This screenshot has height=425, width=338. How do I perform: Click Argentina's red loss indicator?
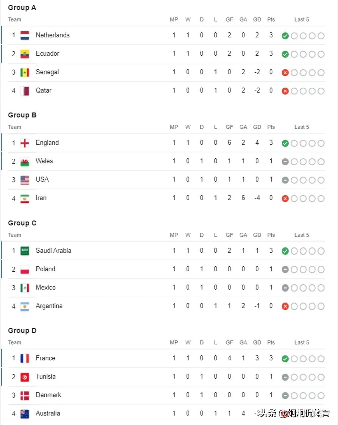click(285, 306)
